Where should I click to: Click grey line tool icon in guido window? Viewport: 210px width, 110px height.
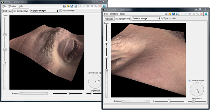[x=96, y=6]
